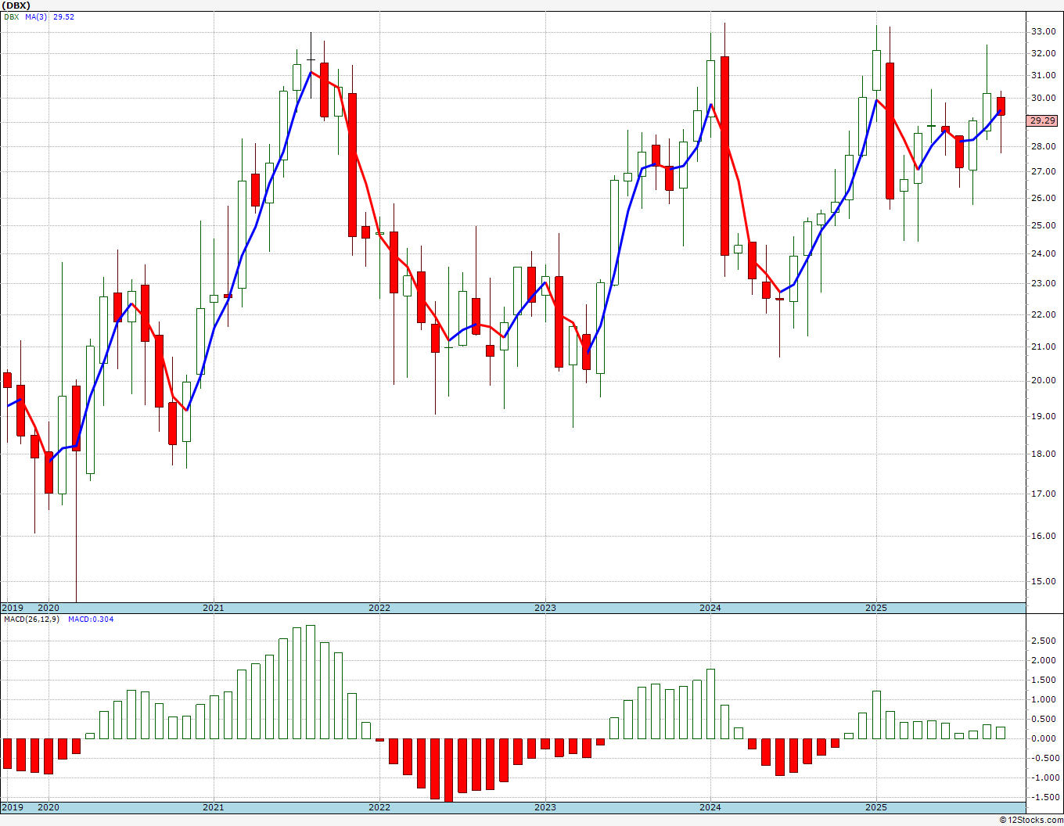Select the 30.00 price axis label
Viewport: 1064px width, 826px height.
pos(1043,99)
